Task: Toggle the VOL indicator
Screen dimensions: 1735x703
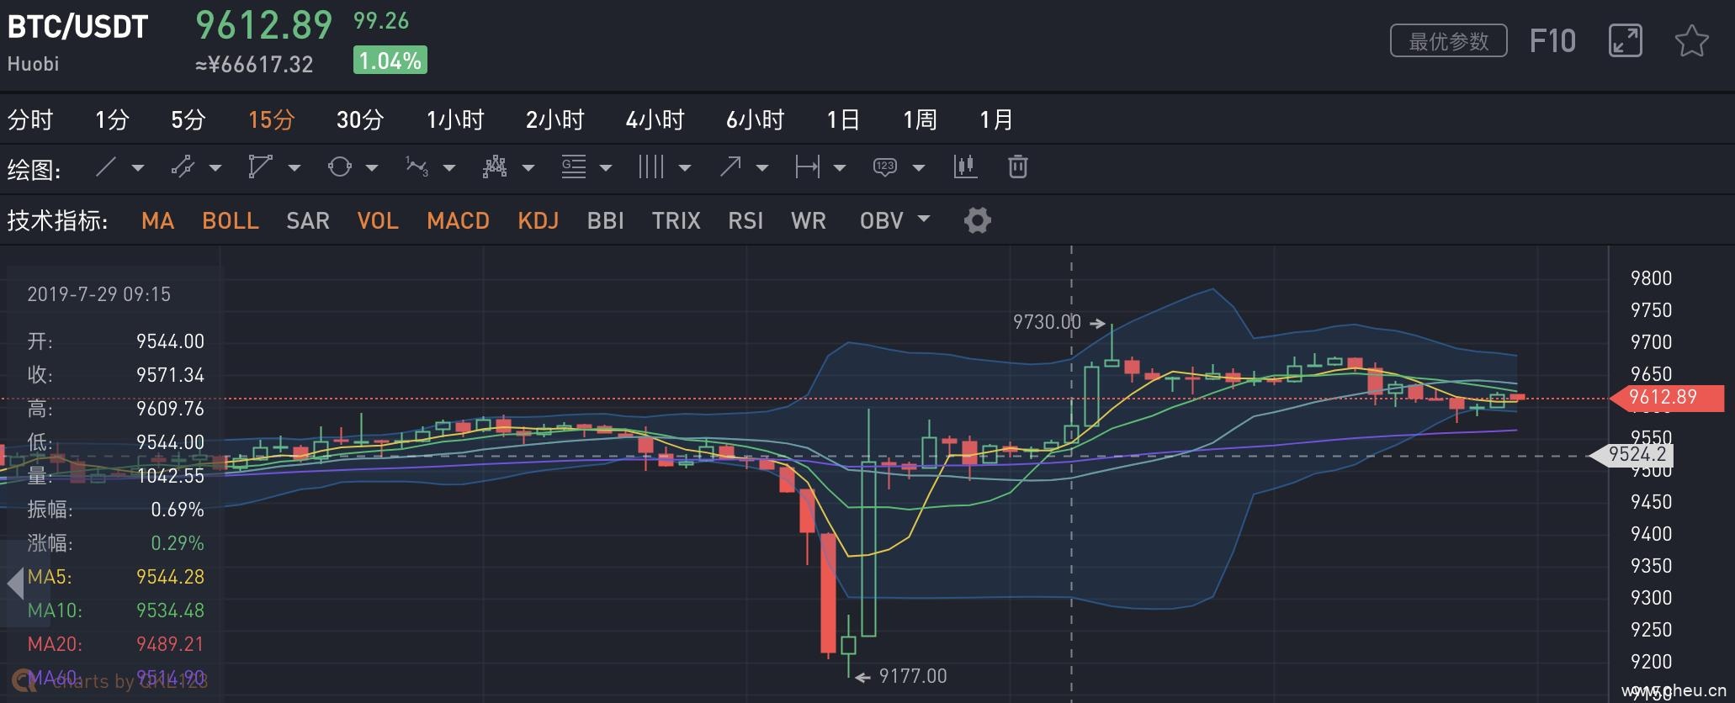Action: 378,220
